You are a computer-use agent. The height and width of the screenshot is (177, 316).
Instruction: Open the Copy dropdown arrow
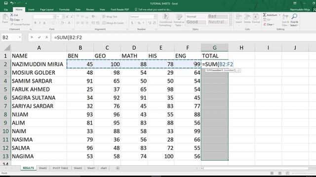click(x=22, y=20)
